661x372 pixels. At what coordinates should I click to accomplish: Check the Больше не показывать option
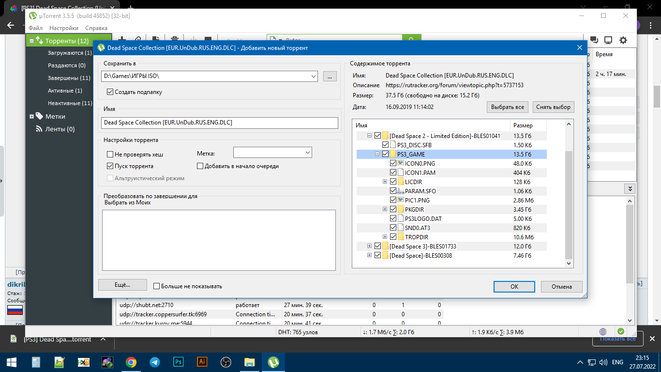(x=156, y=286)
